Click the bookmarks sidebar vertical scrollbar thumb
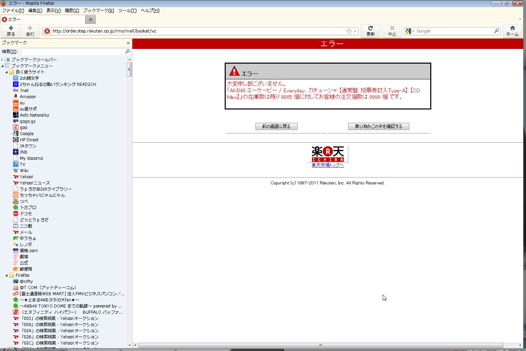 coord(129,69)
